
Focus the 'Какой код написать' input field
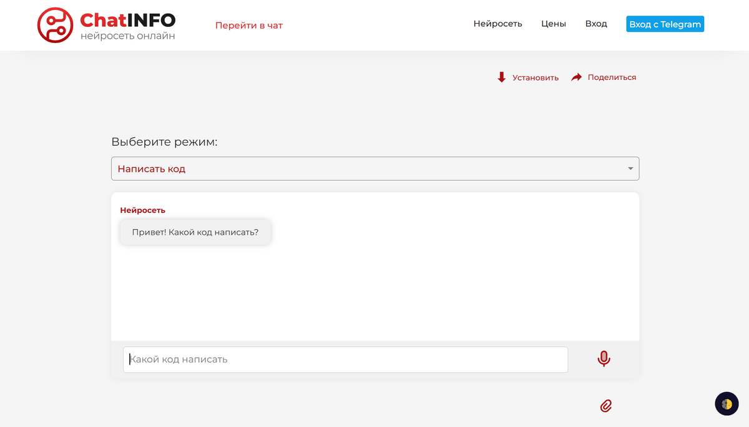[x=345, y=360]
